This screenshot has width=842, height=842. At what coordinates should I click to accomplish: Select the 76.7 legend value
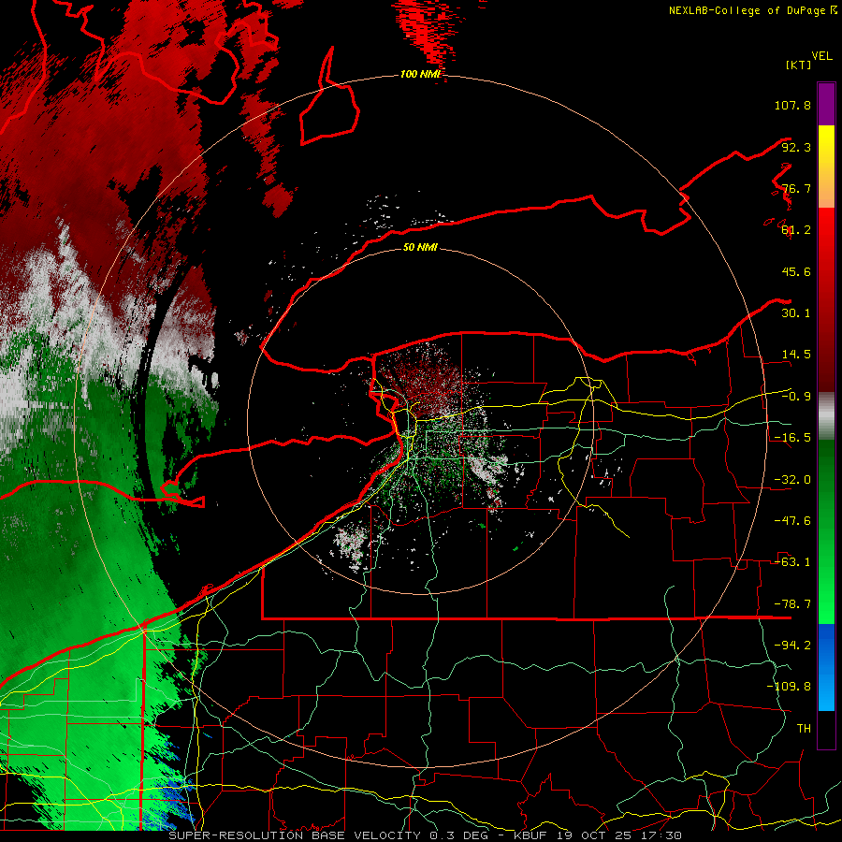tap(796, 188)
